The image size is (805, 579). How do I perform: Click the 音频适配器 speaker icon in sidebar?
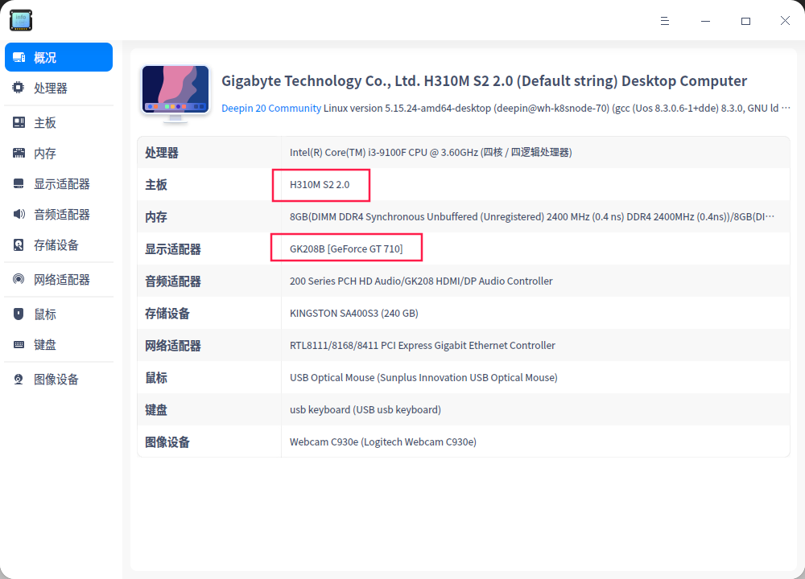coord(19,214)
